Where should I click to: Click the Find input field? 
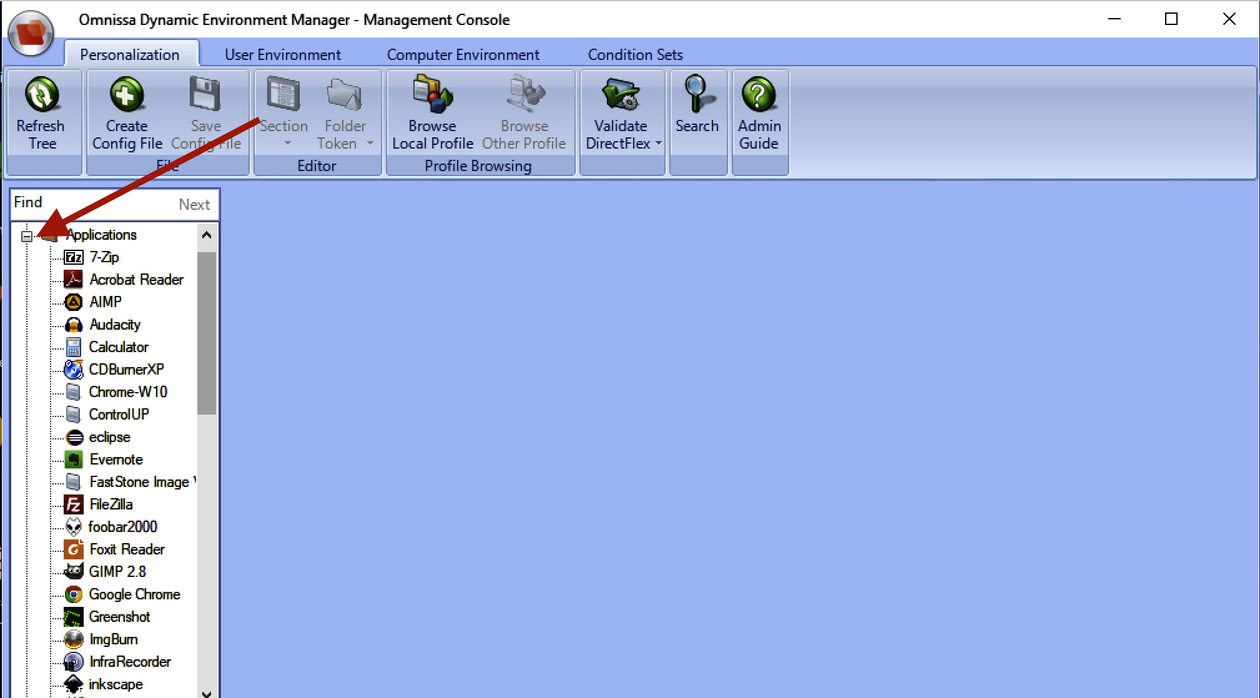click(x=94, y=204)
